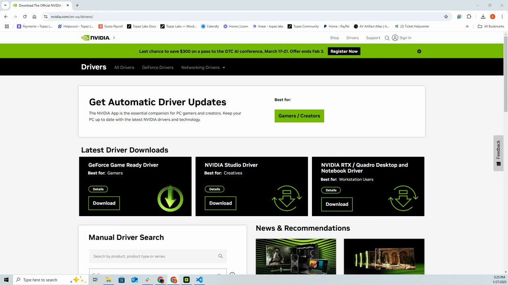The image size is (508, 285).
Task: Open the Calendly bookmark
Action: pos(210,27)
